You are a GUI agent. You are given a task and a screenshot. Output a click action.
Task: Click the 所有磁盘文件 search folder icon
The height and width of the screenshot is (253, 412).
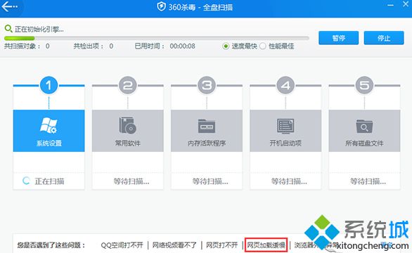(364, 126)
